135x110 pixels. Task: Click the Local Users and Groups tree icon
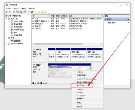(x=12, y=30)
